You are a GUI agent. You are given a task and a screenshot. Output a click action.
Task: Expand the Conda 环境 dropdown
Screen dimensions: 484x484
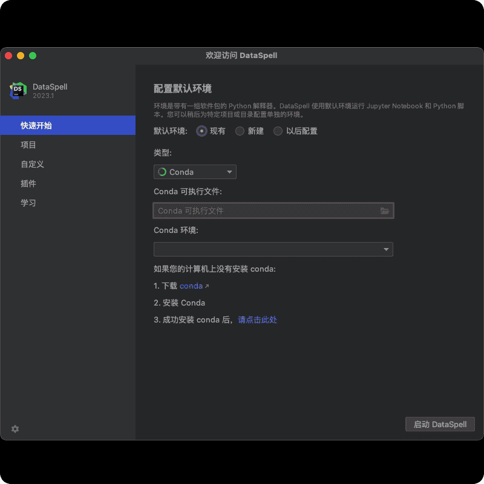coord(273,249)
